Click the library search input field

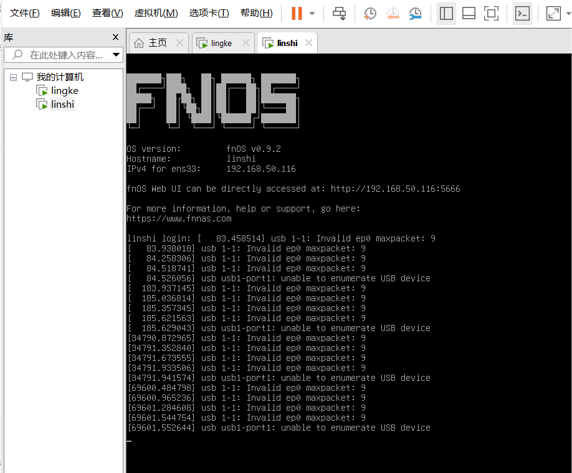pos(64,55)
